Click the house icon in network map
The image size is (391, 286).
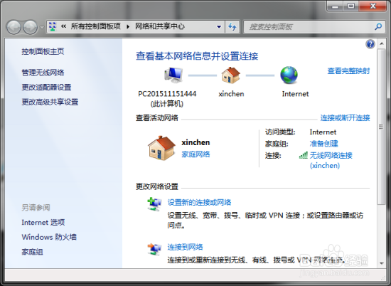[231, 75]
